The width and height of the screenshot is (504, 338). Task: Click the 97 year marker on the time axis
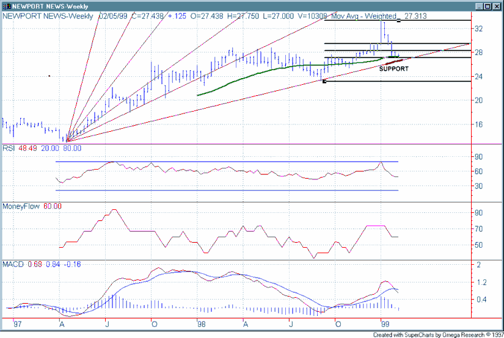[17, 324]
